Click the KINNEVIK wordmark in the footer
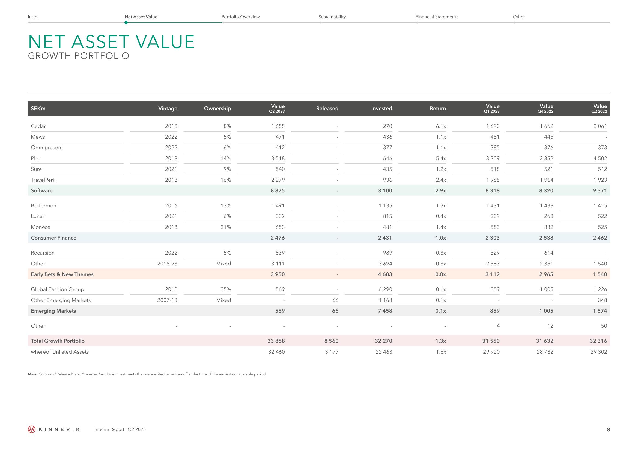 pyautogui.click(x=59, y=429)
